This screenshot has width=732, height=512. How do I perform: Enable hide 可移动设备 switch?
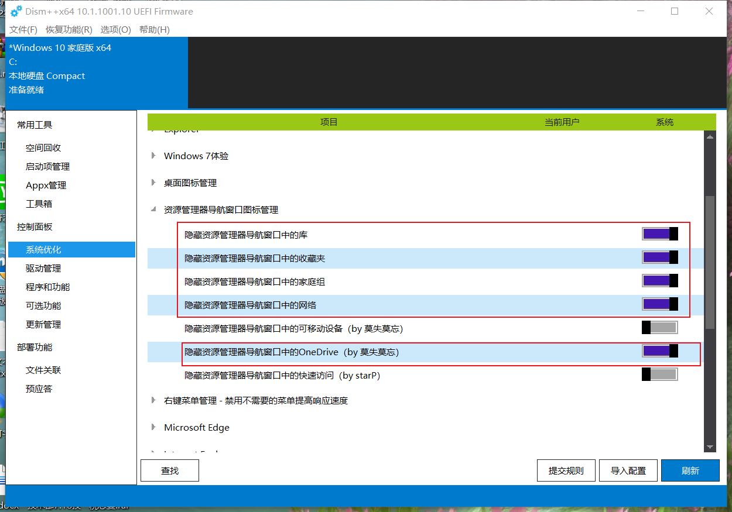coord(660,328)
